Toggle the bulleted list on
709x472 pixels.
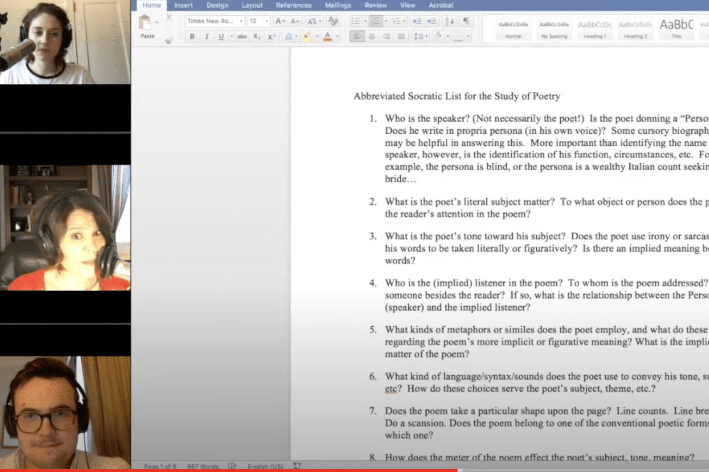(x=356, y=20)
